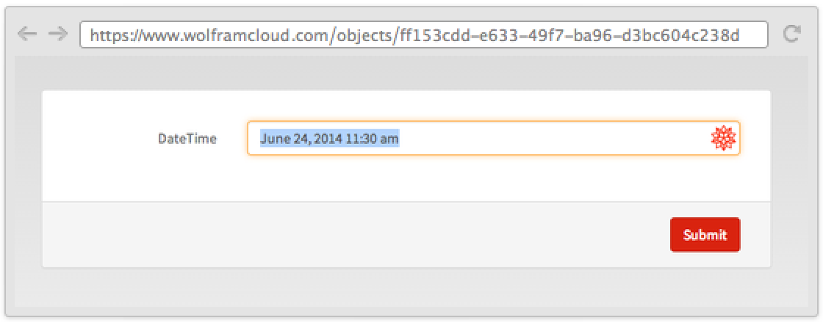Click the end of the URL text

click(x=741, y=35)
